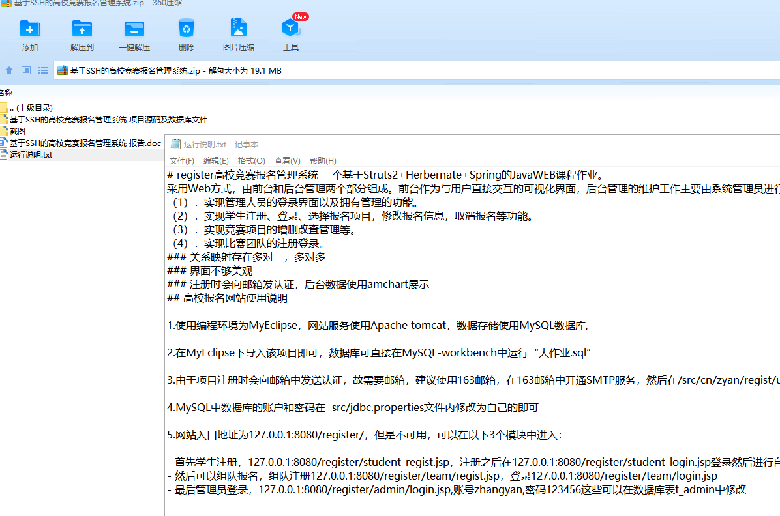This screenshot has width=780, height=516.
Task: Click the line ## 高校报名网站使用说明
Action: pyautogui.click(x=228, y=298)
